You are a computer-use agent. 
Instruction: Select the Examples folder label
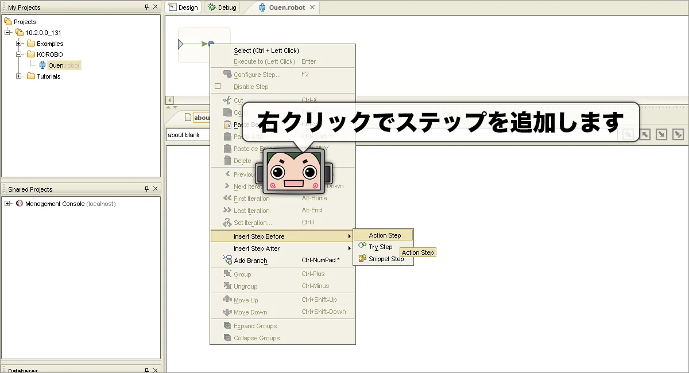[50, 44]
